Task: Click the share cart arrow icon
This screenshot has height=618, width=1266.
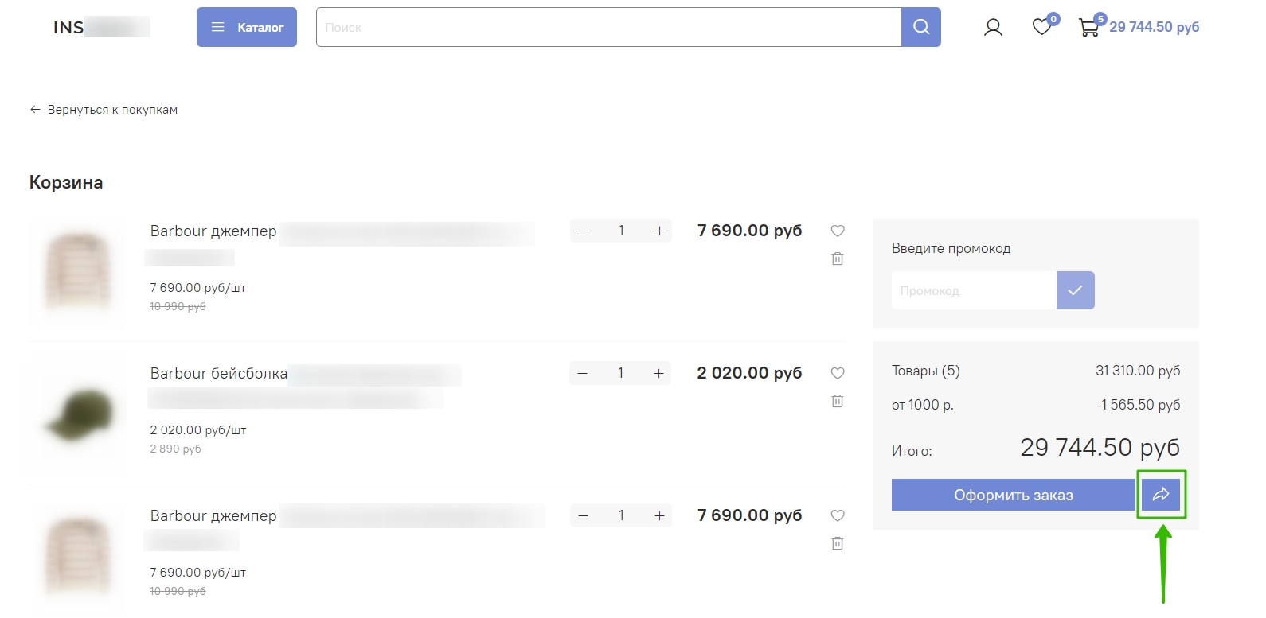Action: tap(1161, 495)
